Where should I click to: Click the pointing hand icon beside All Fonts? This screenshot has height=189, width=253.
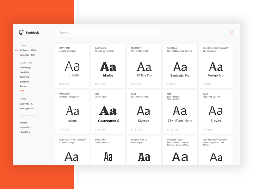17,50
